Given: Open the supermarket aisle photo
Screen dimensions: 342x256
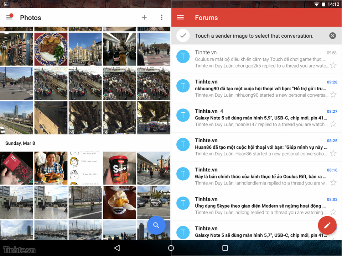Looking at the screenshot, I should pos(16,49).
